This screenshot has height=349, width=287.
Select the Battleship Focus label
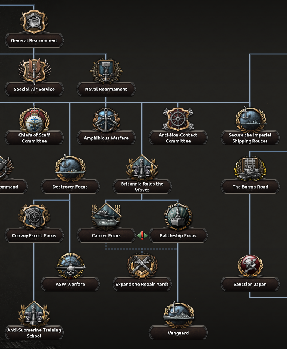click(178, 235)
